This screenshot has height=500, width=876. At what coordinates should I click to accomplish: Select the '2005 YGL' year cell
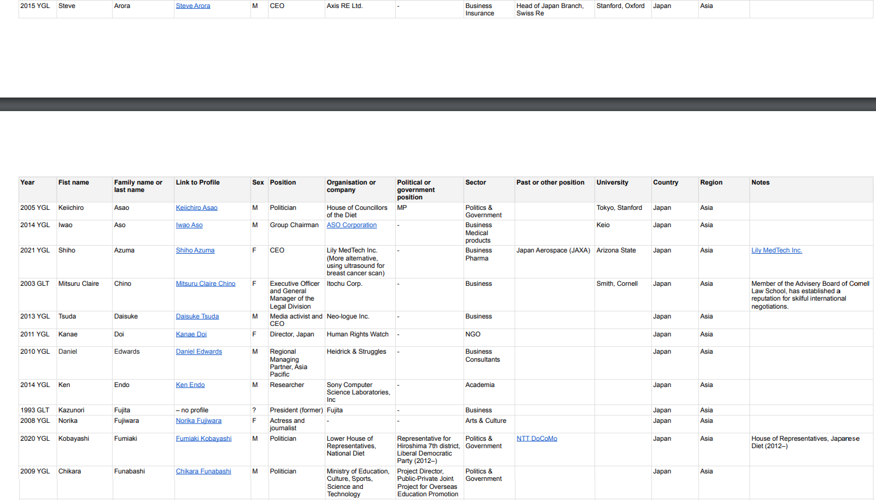(x=38, y=211)
